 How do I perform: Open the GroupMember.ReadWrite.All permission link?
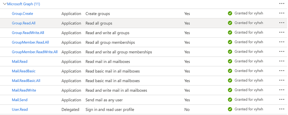coord(35,52)
